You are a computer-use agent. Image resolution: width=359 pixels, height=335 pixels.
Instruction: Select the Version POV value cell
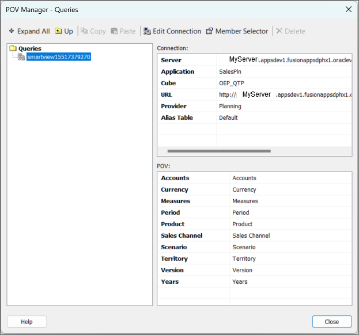point(291,270)
